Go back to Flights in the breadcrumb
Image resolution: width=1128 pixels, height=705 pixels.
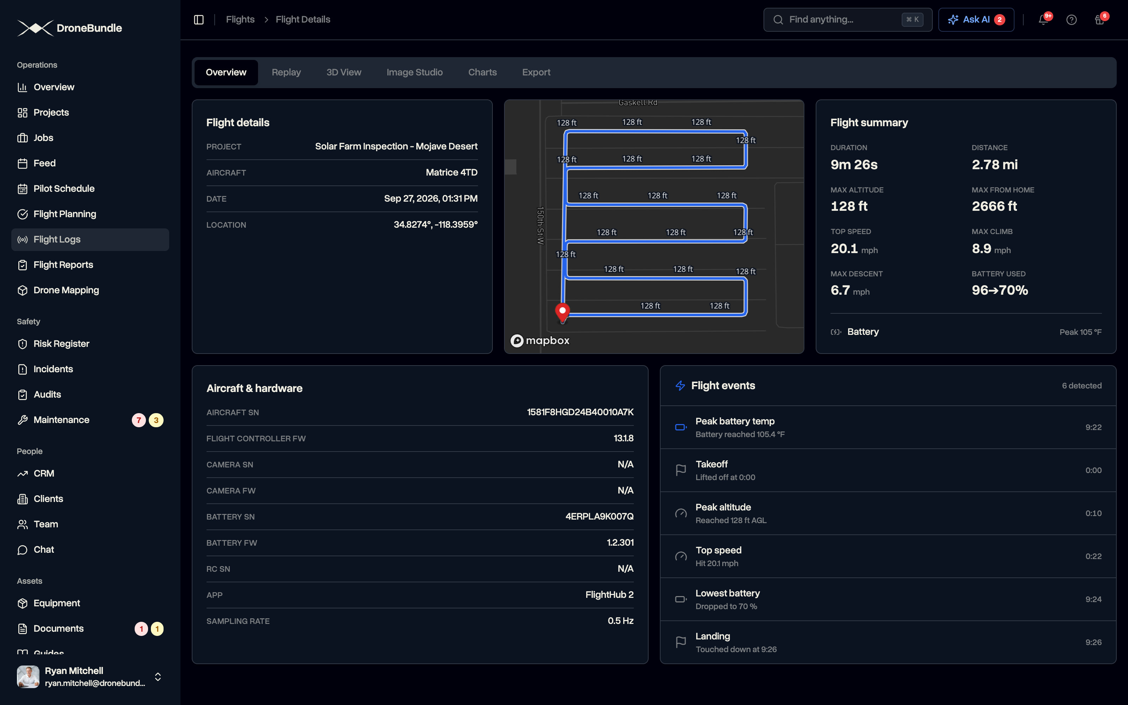click(x=240, y=20)
